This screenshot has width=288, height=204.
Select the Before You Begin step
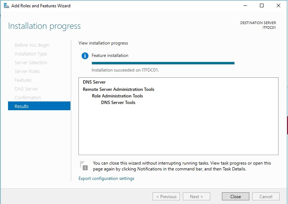pyautogui.click(x=32, y=45)
